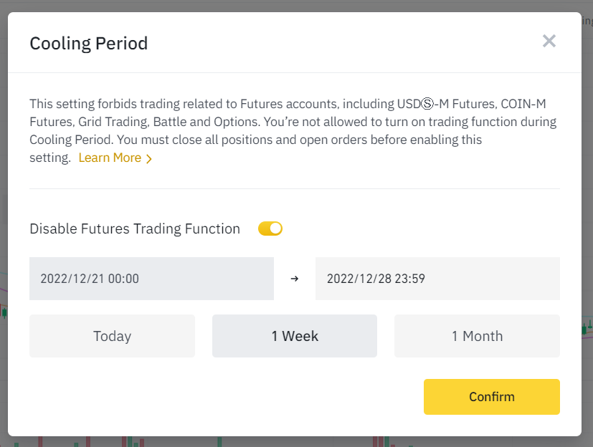Image resolution: width=593 pixels, height=447 pixels.
Task: Confirm the cooling period settings
Action: 491,396
